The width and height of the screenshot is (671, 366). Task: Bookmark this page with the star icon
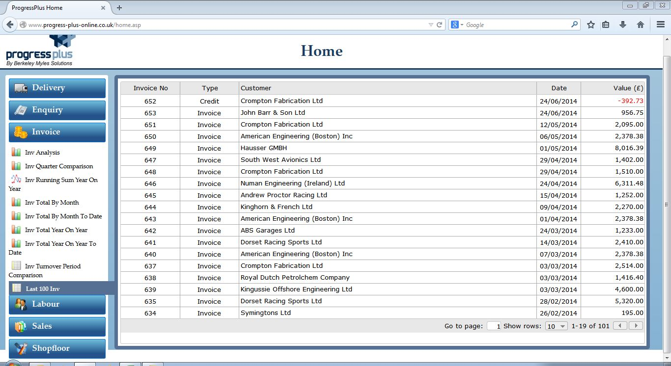click(591, 25)
